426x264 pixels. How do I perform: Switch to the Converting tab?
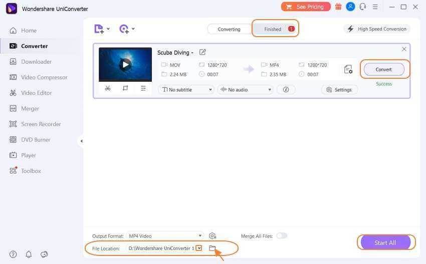[x=229, y=29]
